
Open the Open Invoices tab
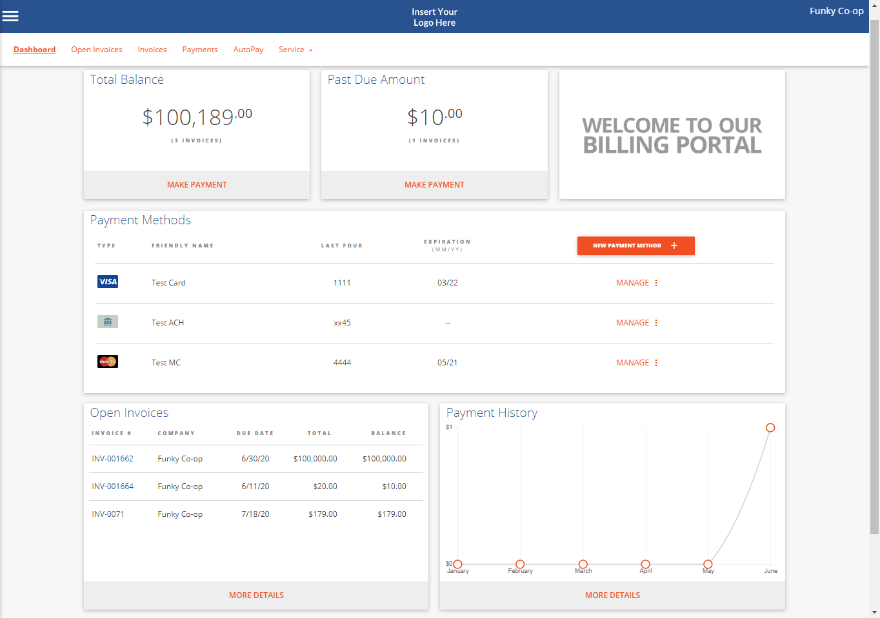[97, 50]
